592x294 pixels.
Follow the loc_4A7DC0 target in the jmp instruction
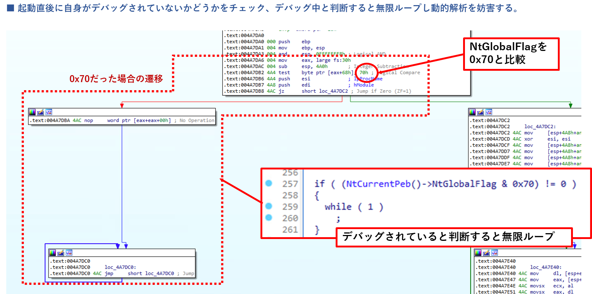coord(159,273)
